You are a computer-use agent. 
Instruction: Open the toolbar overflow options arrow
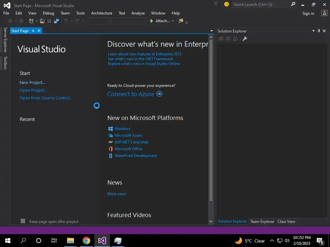click(x=187, y=22)
